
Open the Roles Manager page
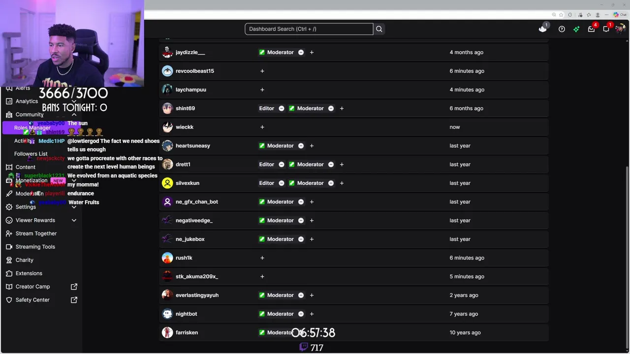coord(40,128)
